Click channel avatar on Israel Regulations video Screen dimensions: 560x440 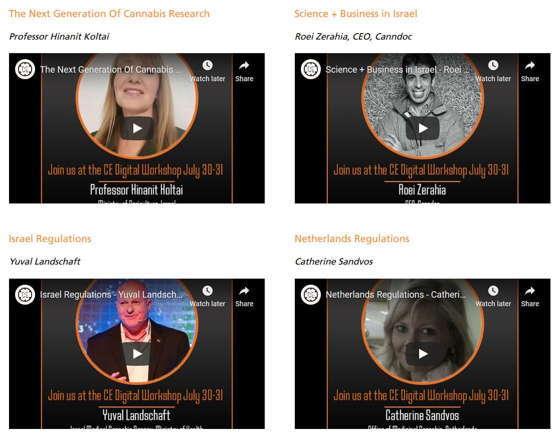point(25,295)
